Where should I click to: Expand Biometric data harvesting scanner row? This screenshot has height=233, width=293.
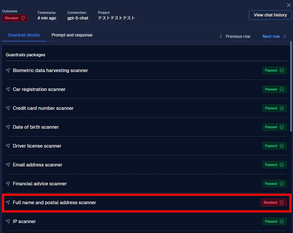click(146, 71)
